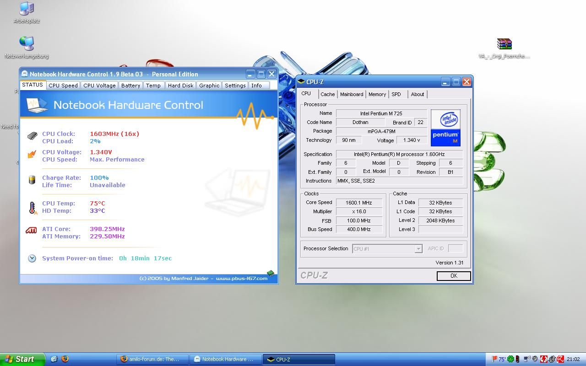Image resolution: width=586 pixels, height=366 pixels.
Task: Click the show desktop quick launch icon
Action: (54, 359)
